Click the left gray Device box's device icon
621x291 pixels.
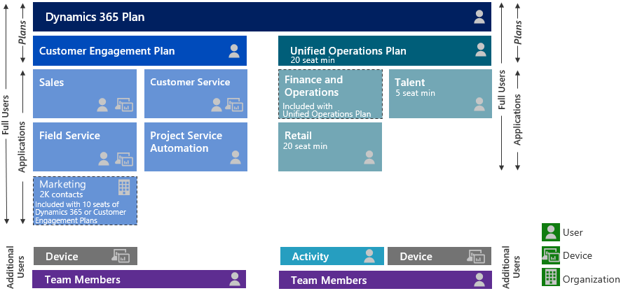click(x=121, y=256)
